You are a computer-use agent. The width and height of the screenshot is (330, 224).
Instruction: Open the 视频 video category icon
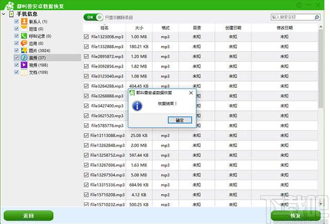(24, 65)
